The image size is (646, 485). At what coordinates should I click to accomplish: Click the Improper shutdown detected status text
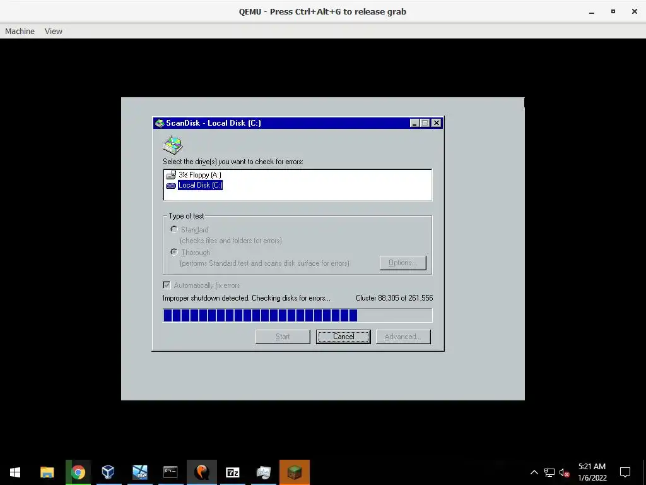[247, 298]
